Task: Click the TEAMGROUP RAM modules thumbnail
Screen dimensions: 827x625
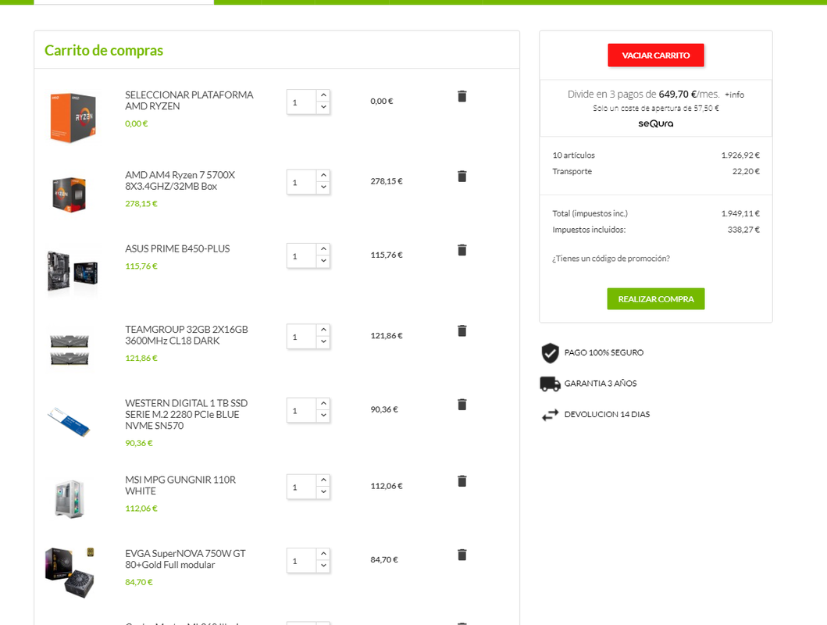Action: [x=70, y=349]
